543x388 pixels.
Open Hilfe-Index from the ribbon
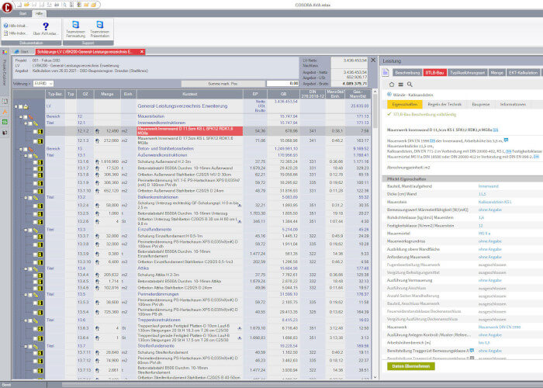tap(16, 33)
